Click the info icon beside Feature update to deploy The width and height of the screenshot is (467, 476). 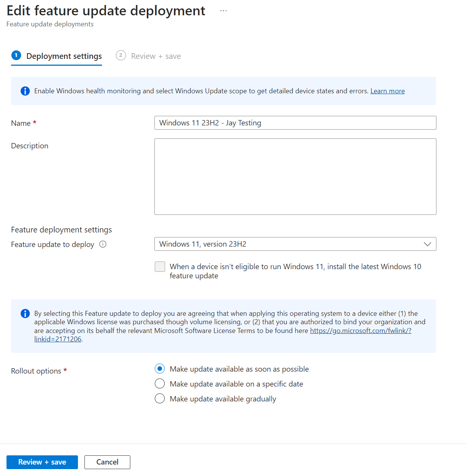point(103,244)
